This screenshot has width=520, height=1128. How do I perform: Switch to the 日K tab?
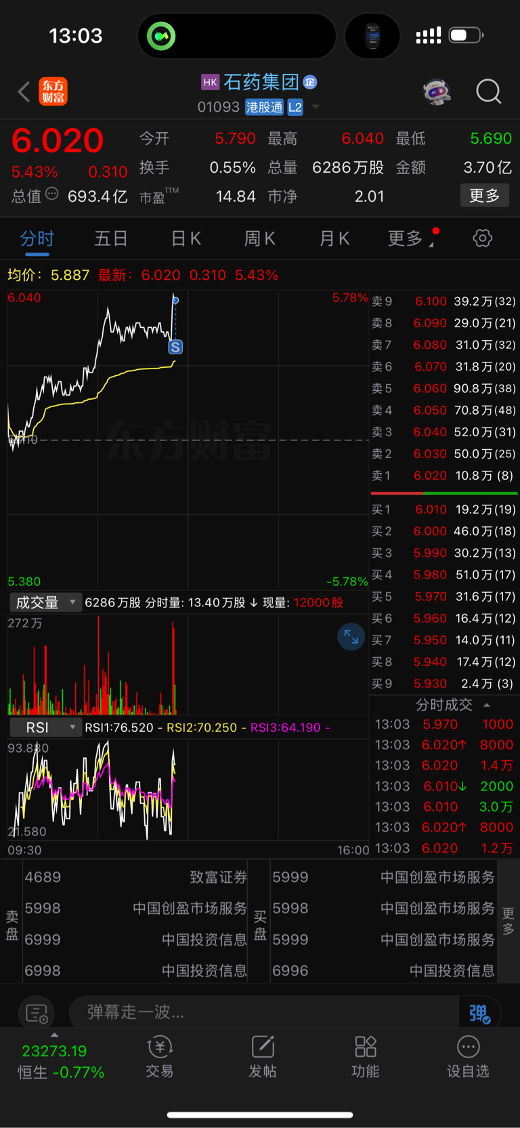186,238
